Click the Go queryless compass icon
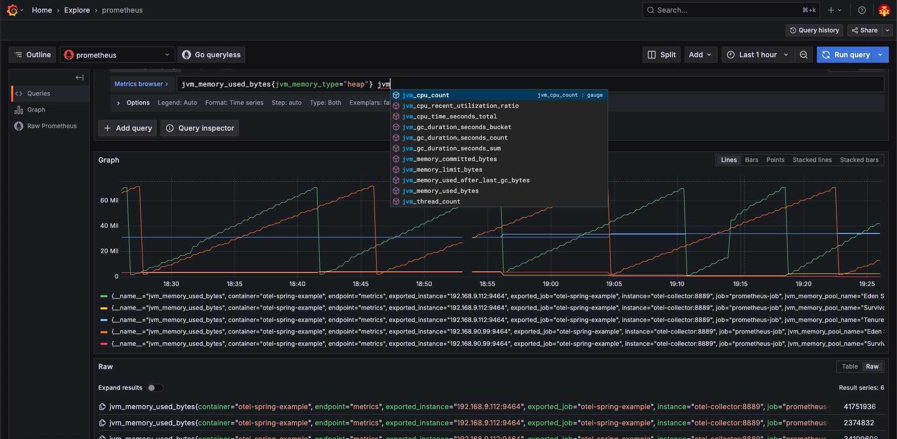Screen dimensions: 897x439 click(x=186, y=55)
